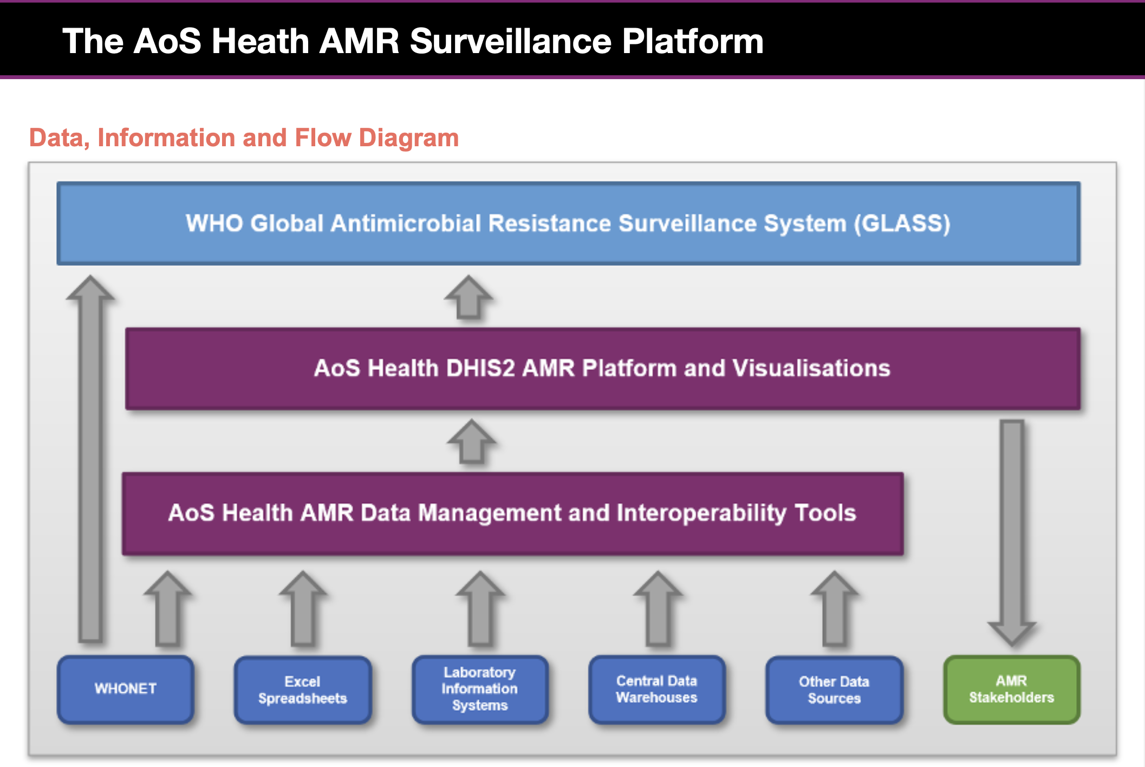Screen dimensions: 1145x767
Task: Select the Central Data Warehouses box
Action: coord(656,689)
